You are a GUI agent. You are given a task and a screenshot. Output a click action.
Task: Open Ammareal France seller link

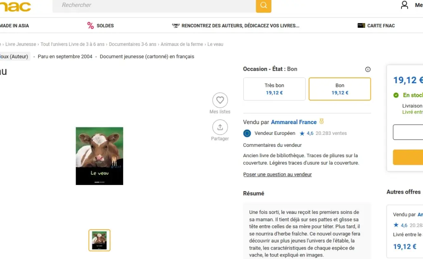tap(294, 122)
